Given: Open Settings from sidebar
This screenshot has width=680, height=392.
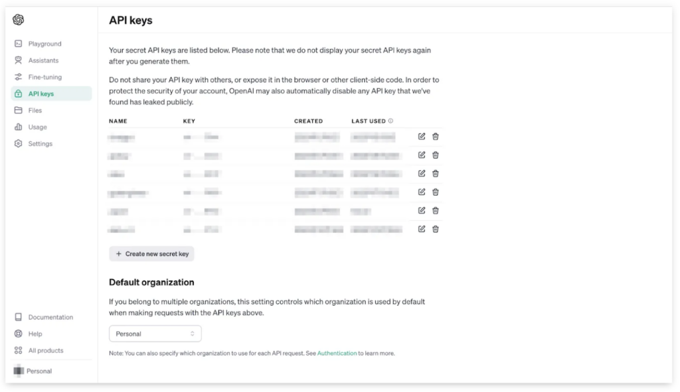Looking at the screenshot, I should [x=51, y=143].
